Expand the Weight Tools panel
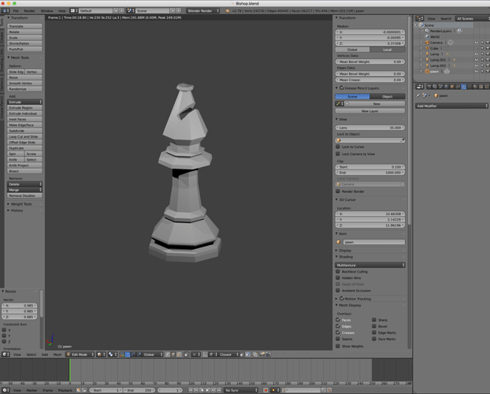The height and width of the screenshot is (394, 490). (x=20, y=204)
